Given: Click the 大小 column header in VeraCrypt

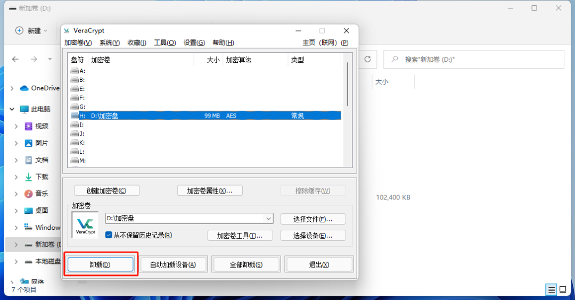Looking at the screenshot, I should [208, 60].
